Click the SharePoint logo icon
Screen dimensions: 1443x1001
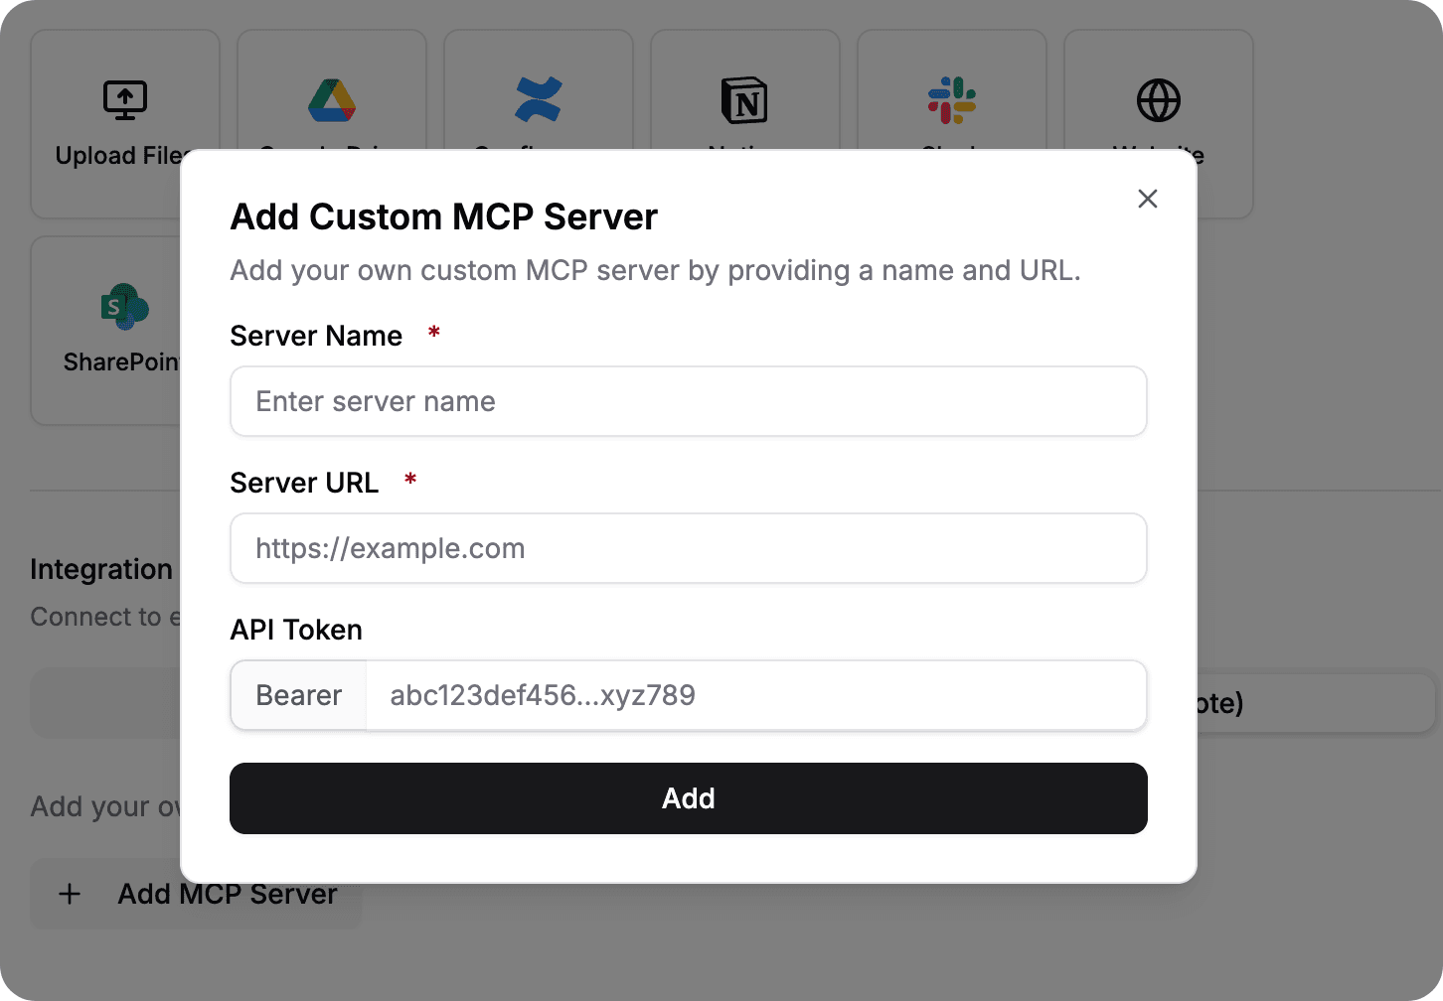[x=125, y=307]
